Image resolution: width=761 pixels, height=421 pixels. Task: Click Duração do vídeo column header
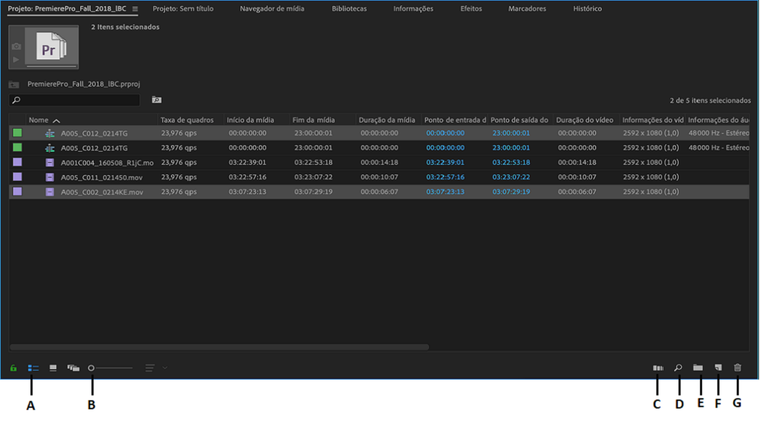coord(585,120)
